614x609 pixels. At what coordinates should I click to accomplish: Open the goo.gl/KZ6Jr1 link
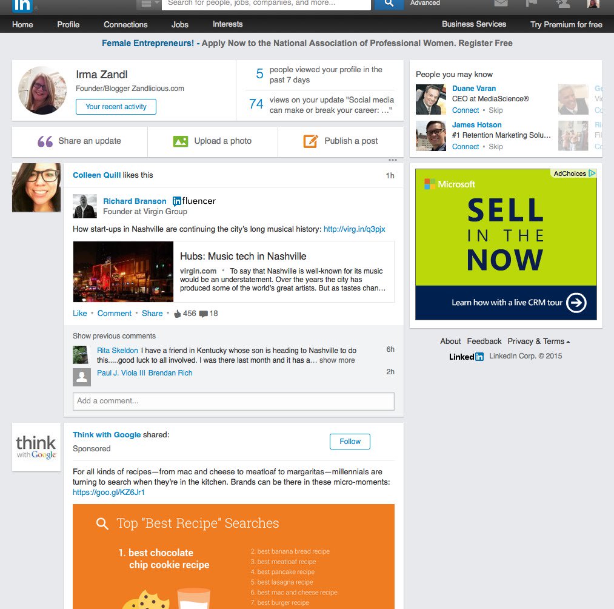[x=108, y=492]
